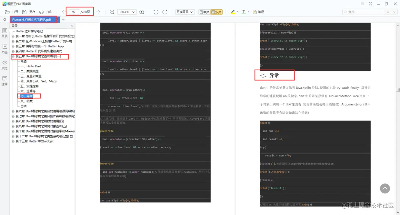Image resolution: width=400 pixels, height=215 pixels.
Task: Find next search result
Action: pyautogui.click(x=395, y=12)
